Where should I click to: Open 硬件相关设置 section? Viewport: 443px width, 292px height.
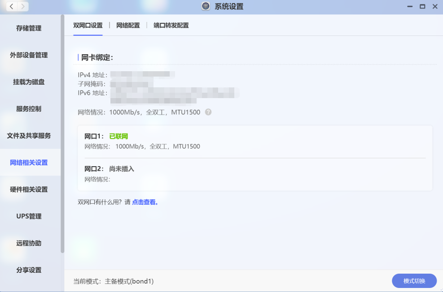pyautogui.click(x=29, y=189)
